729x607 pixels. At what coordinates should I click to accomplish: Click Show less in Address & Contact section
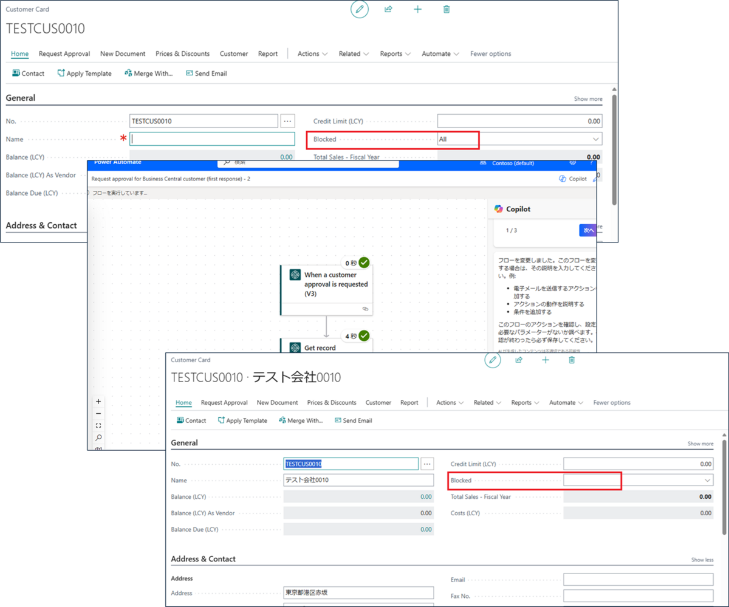coord(702,560)
